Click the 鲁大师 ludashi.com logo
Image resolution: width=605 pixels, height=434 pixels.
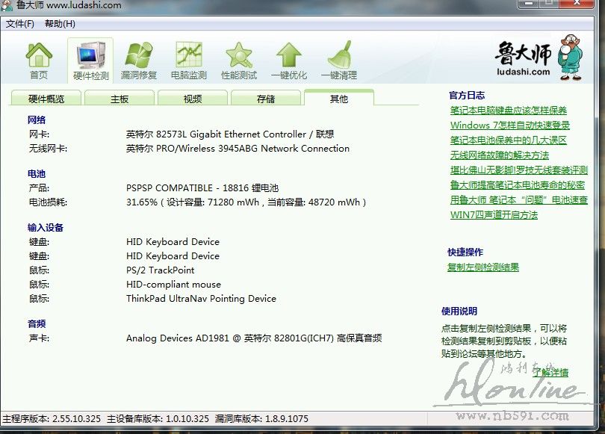(x=539, y=57)
